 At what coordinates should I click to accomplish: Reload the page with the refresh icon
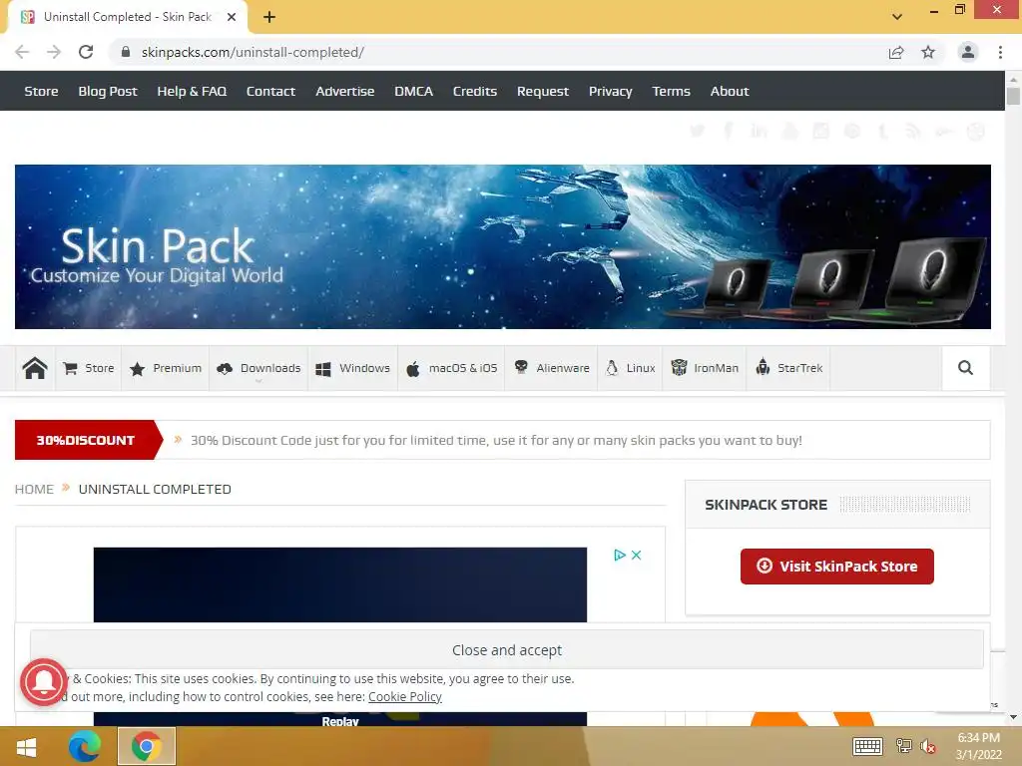point(86,52)
